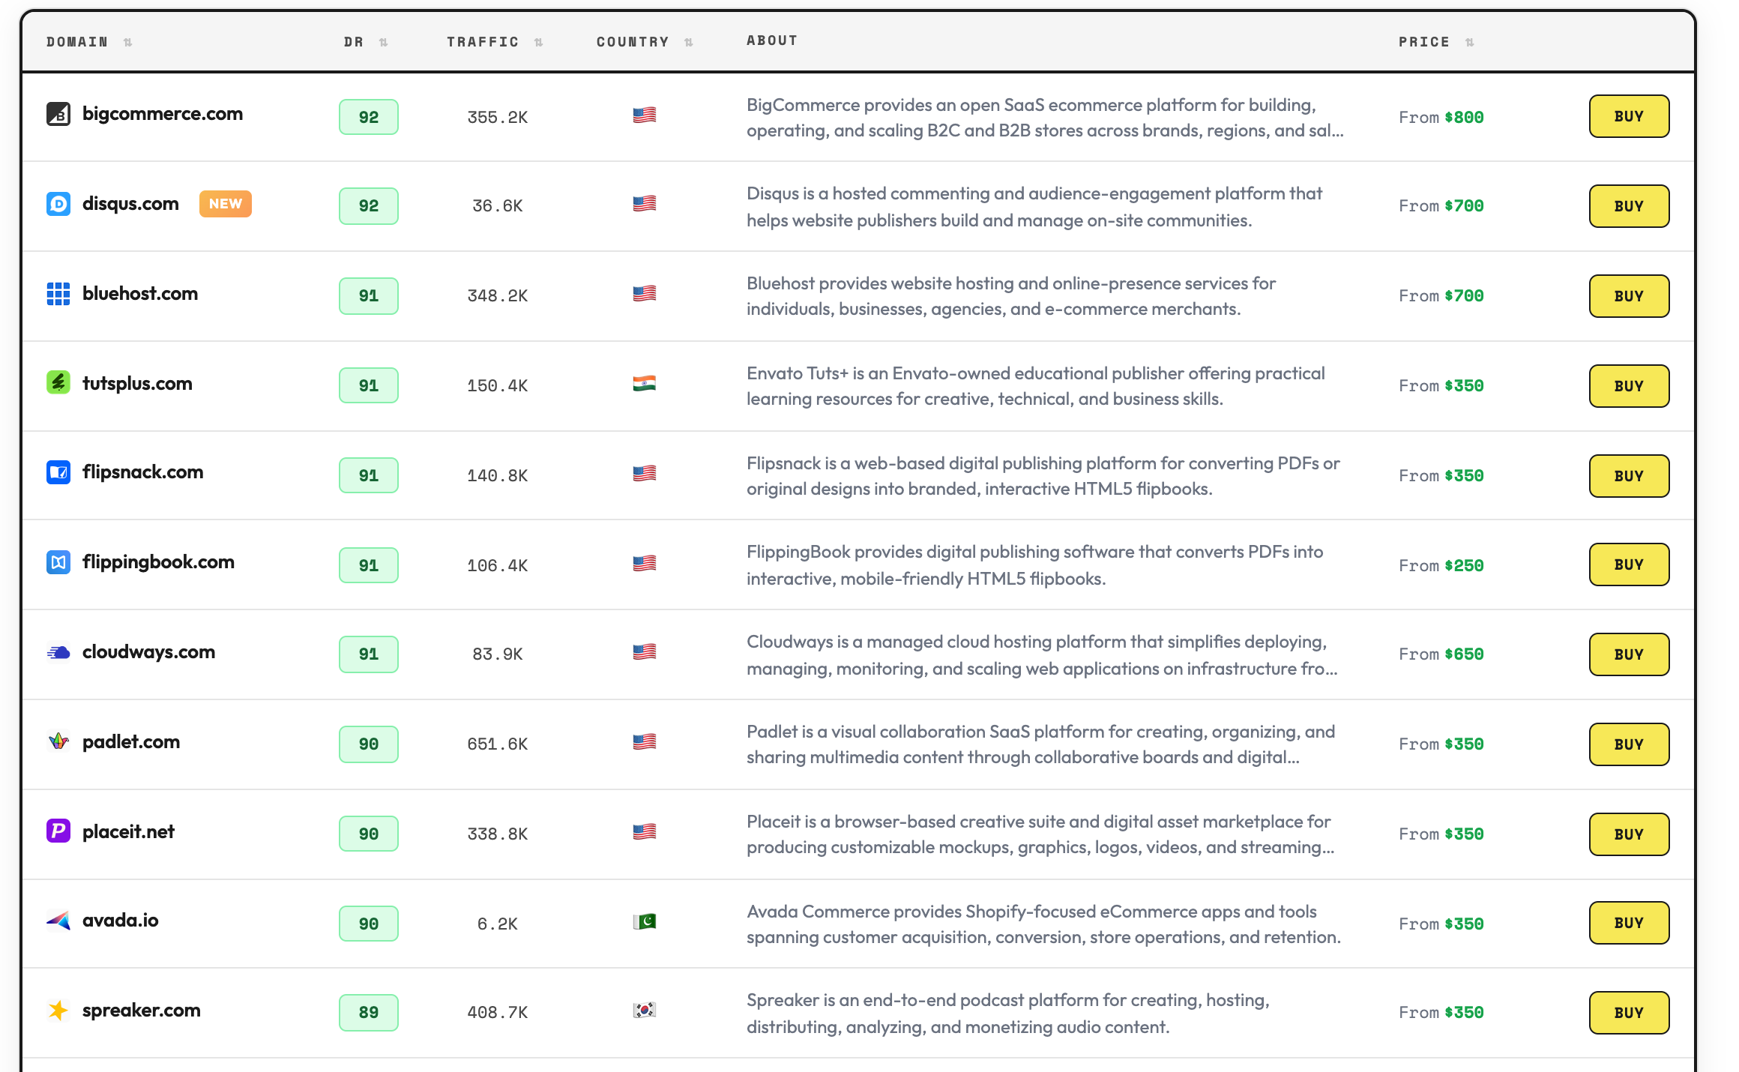Open the bluehost.com domain link
Screen dimensions: 1739x1072
[140, 294]
